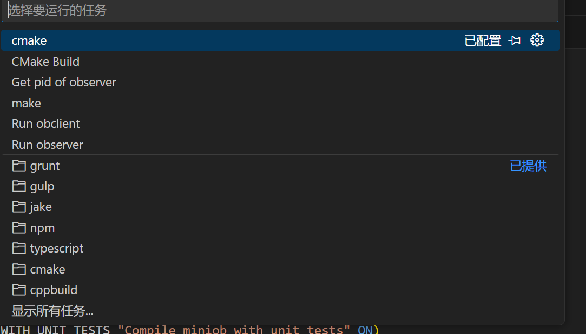586x334 pixels.
Task: Run the CMake Build task
Action: pos(45,62)
